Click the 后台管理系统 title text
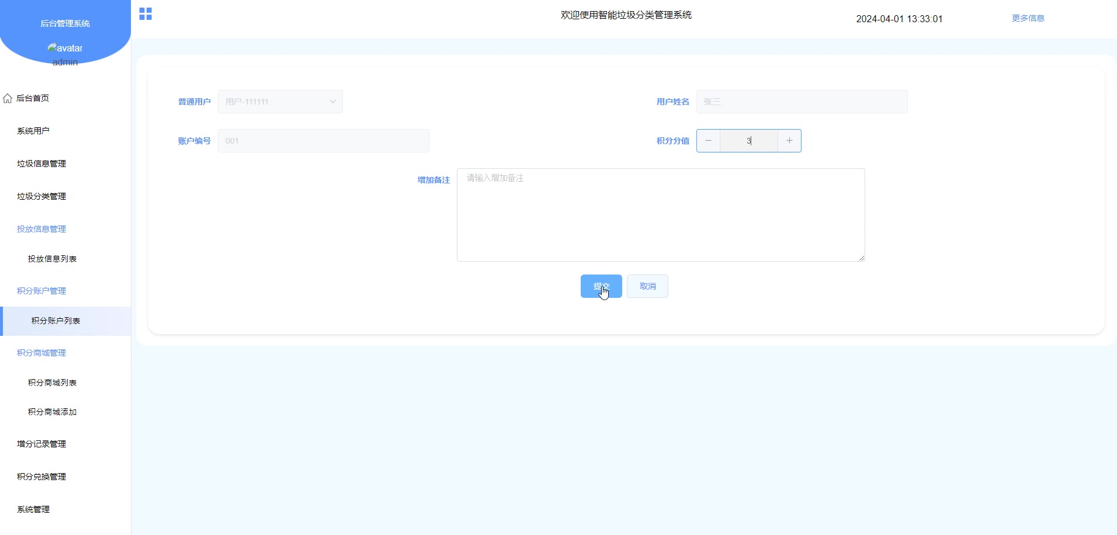Screen dimensions: 1117x535 (x=65, y=23)
